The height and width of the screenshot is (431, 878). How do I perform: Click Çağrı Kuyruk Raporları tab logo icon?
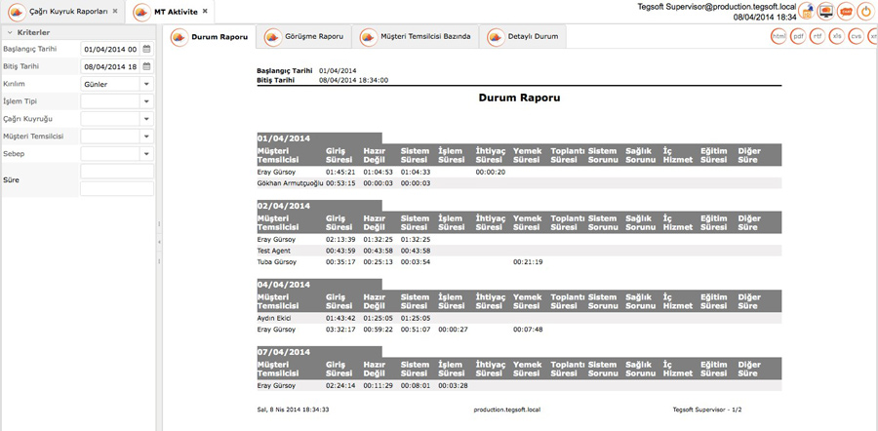tap(18, 11)
